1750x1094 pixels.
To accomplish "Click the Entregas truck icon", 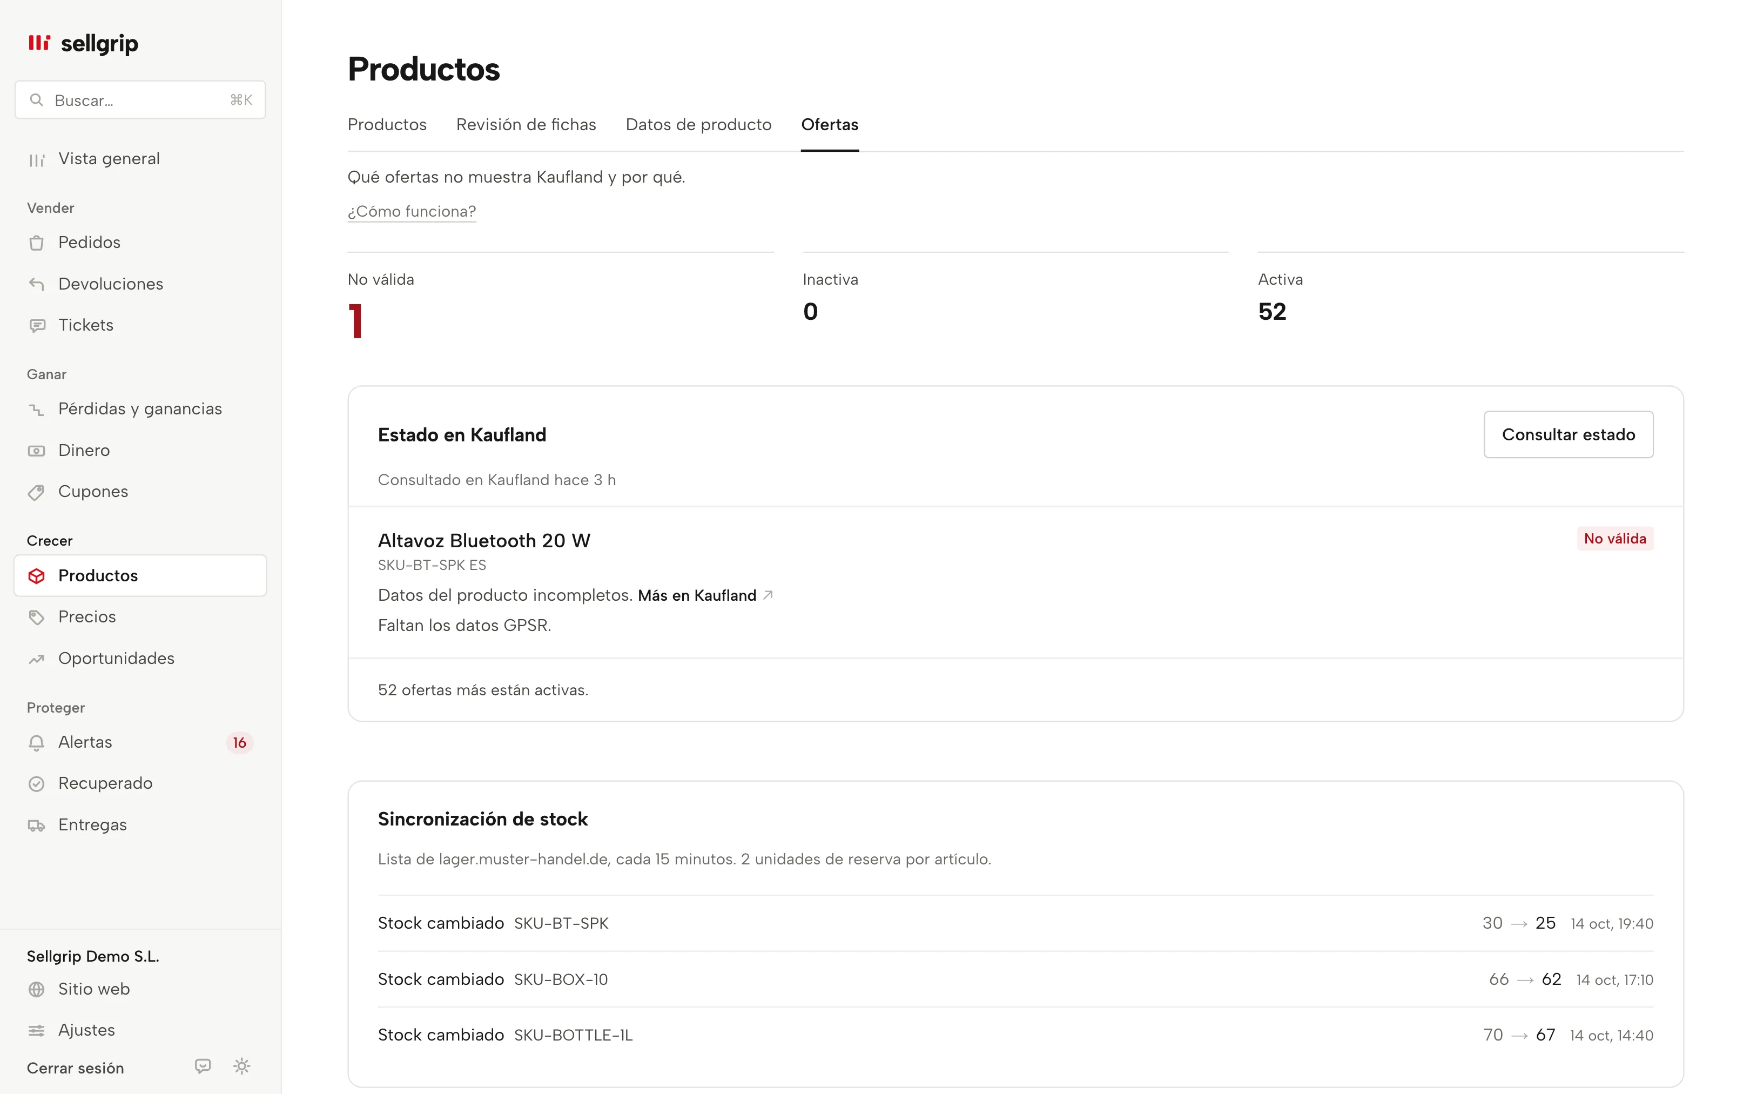I will coord(36,825).
